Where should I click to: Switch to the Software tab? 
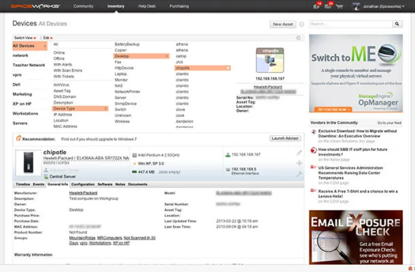[105, 184]
